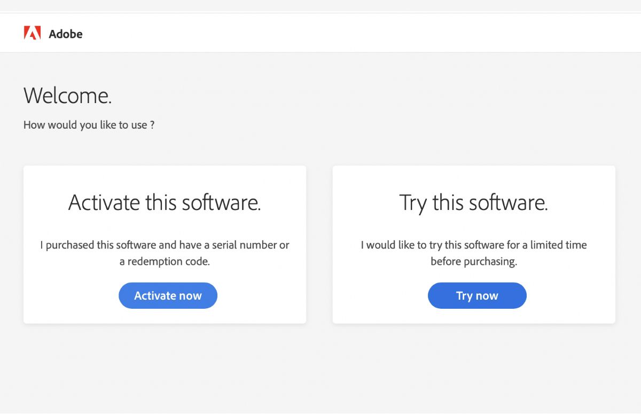This screenshot has height=414, width=641.
Task: Select the Adobe wordmark in the header
Action: [x=65, y=34]
